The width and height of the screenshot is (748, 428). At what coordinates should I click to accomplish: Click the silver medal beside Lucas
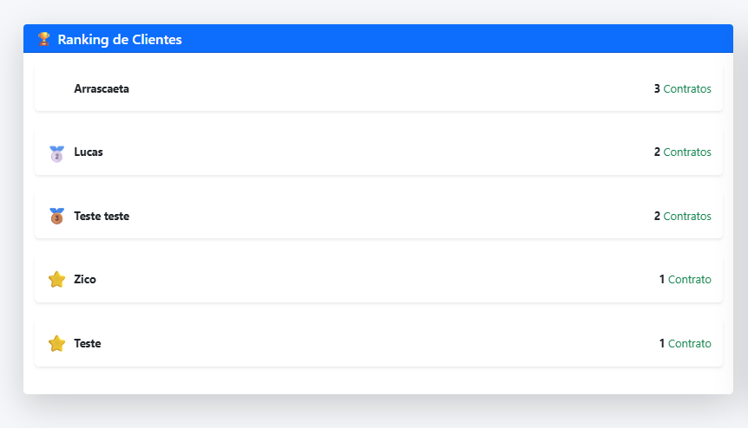(56, 153)
